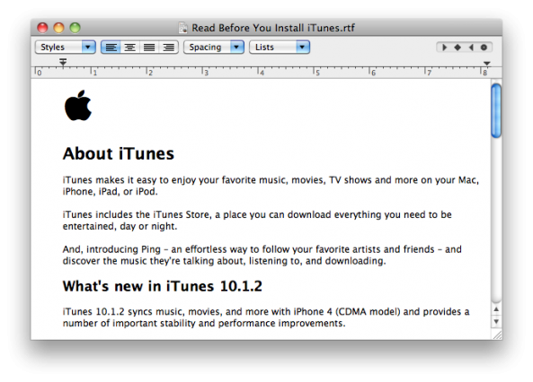The width and height of the screenshot is (533, 382).
Task: Open the Spacing dropdown menu
Action: coord(214,48)
